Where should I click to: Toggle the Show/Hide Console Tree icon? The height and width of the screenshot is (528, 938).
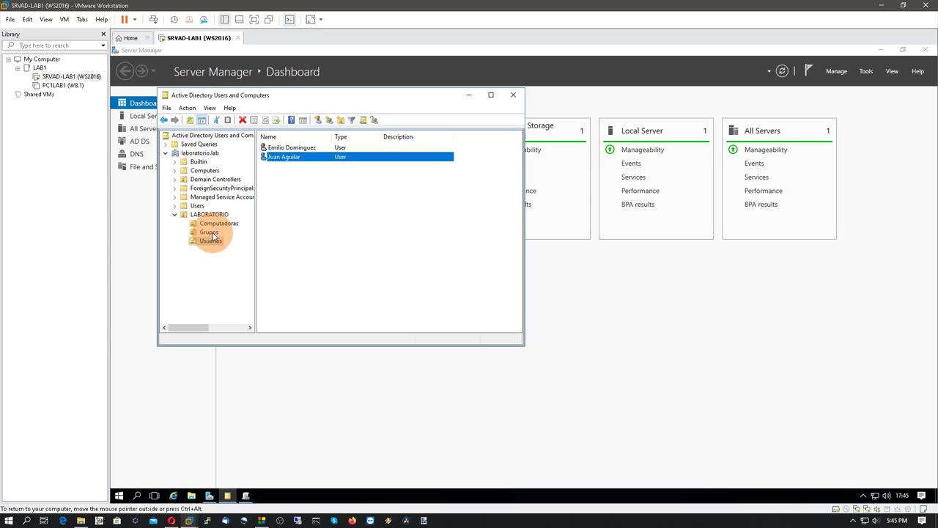coord(202,120)
